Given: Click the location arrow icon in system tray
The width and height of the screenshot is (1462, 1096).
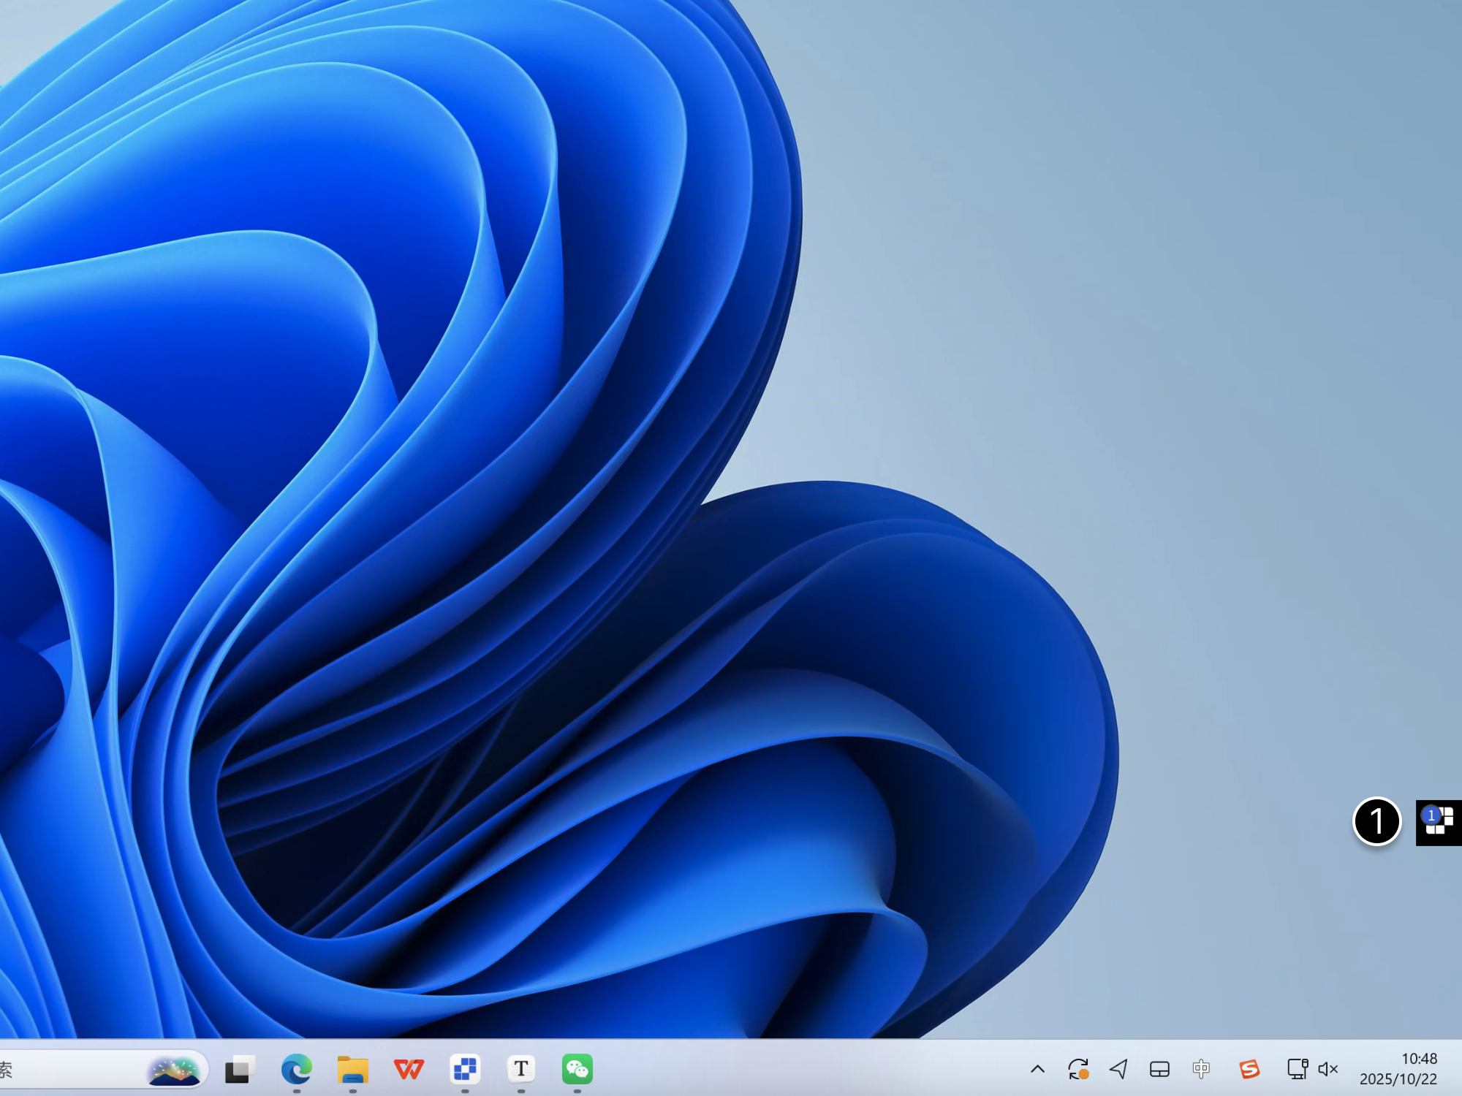Looking at the screenshot, I should 1118,1070.
